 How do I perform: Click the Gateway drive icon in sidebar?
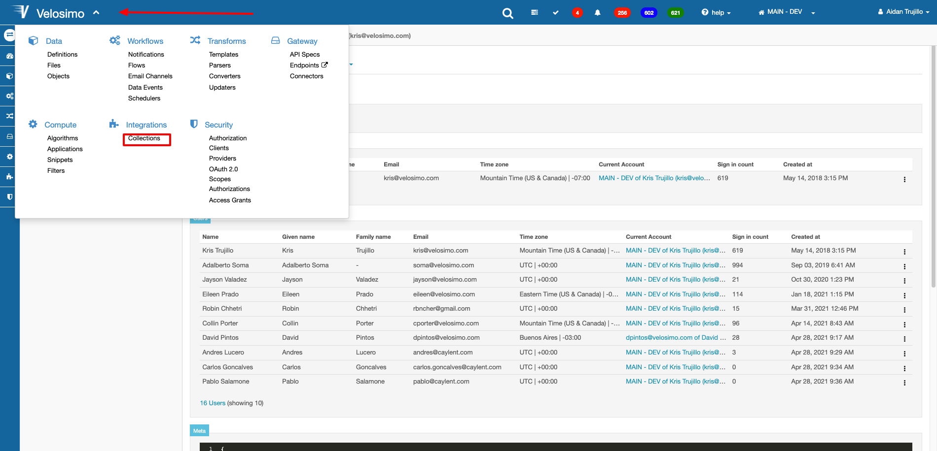tap(9, 136)
